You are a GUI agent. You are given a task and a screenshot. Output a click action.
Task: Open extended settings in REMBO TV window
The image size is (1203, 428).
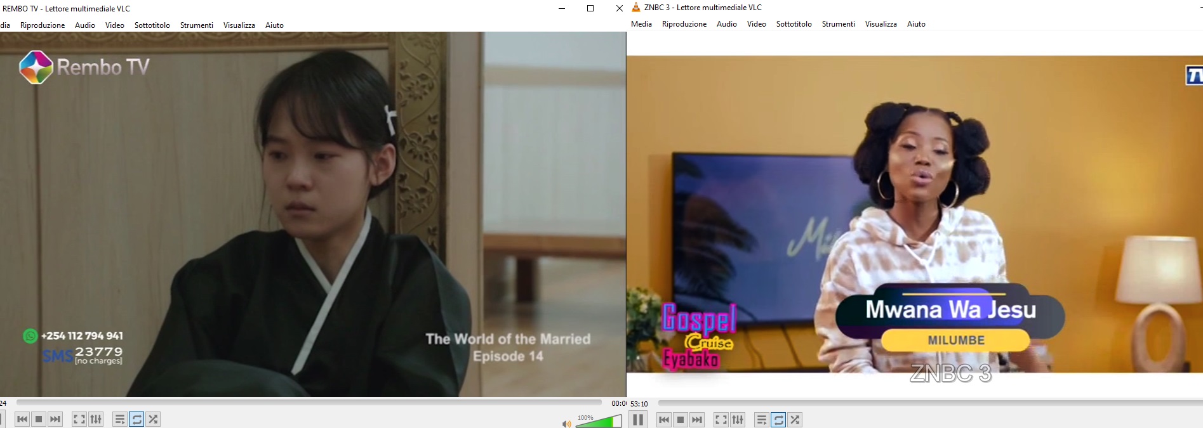pyautogui.click(x=96, y=419)
